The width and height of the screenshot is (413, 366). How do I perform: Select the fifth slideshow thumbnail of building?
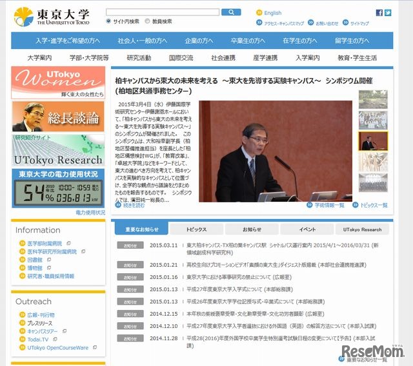coord(373,183)
